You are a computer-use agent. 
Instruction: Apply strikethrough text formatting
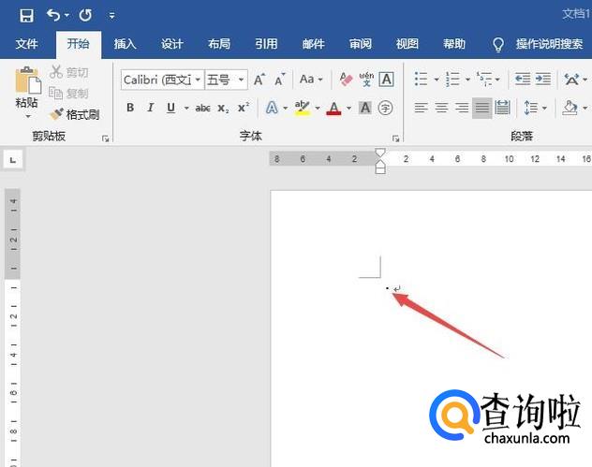click(202, 109)
